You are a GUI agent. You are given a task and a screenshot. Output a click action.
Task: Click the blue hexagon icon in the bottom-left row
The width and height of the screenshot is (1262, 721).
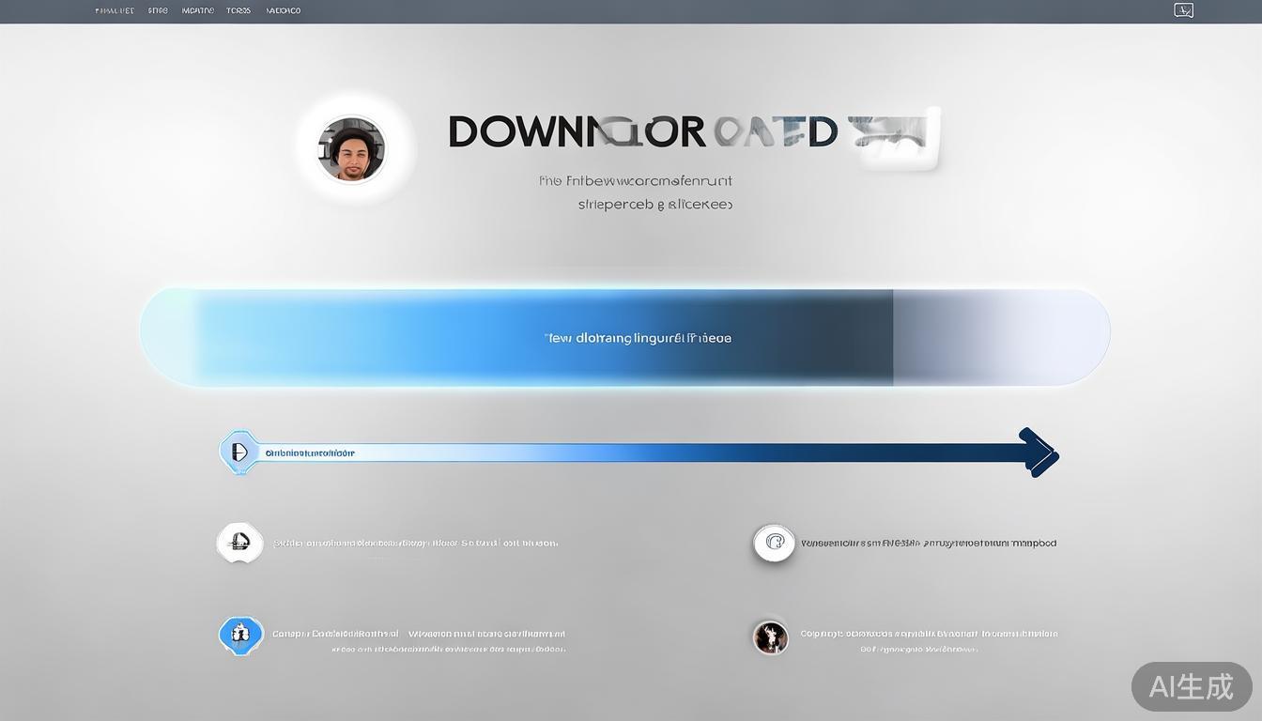(239, 635)
